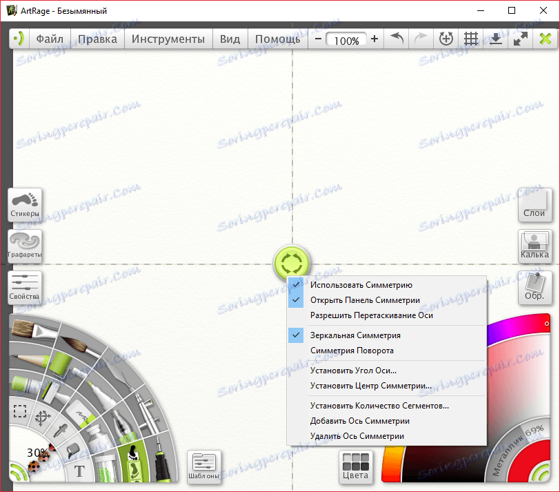Open the Правка menu
560x492 pixels.
[97, 39]
